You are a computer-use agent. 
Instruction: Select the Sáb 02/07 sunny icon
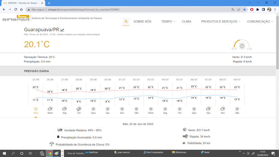(x=136, y=109)
